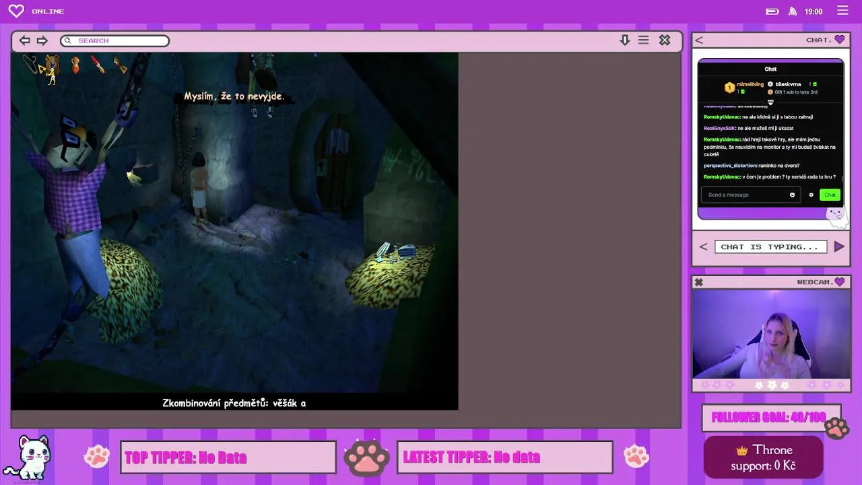Click the battery icon in top bar
This screenshot has height=485, width=862.
(772, 11)
